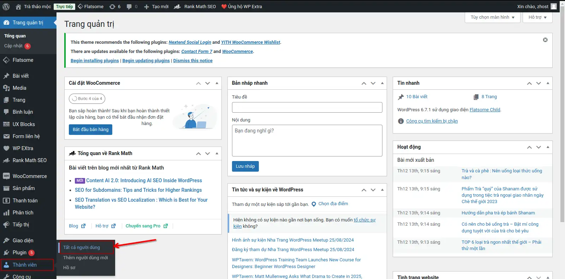Collapse "Tin nhanh" widget
Viewport: 565px width, 279px height.
[x=548, y=83]
